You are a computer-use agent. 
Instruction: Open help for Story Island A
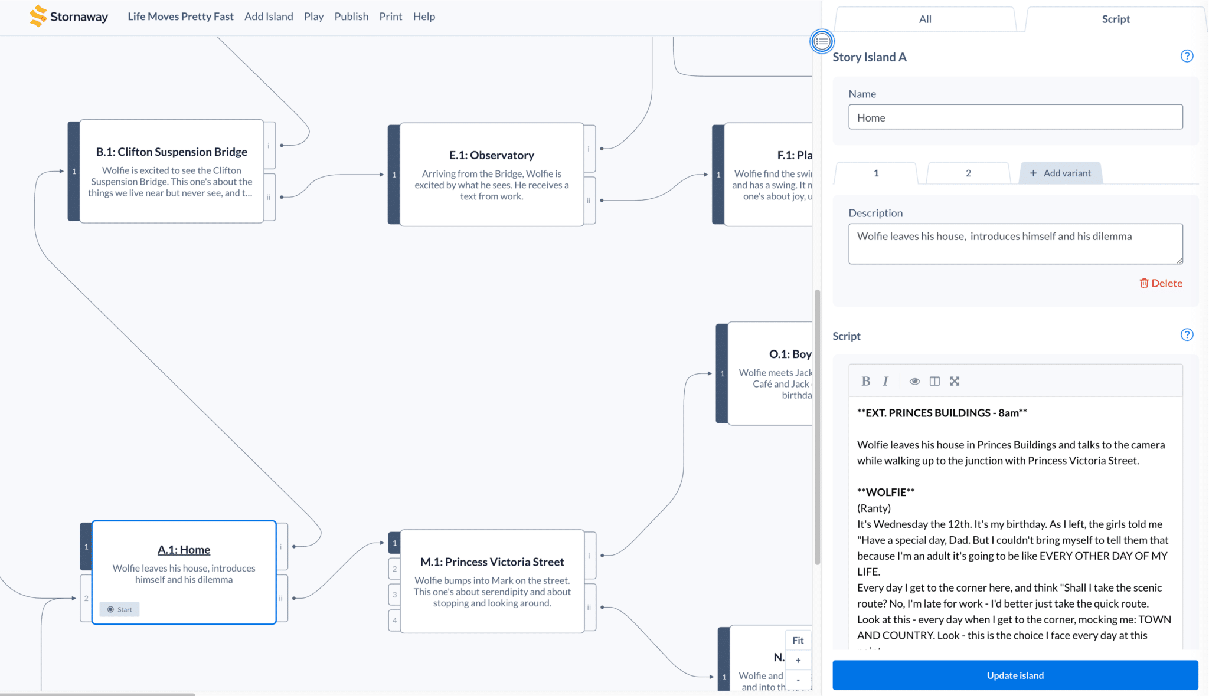1187,57
